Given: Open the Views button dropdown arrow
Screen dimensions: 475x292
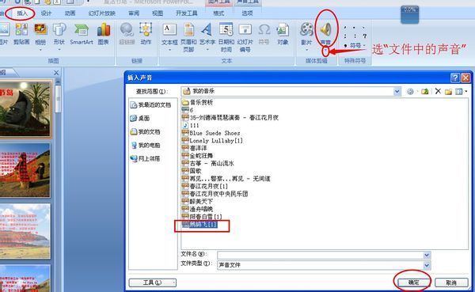Looking at the screenshot, I should 466,92.
